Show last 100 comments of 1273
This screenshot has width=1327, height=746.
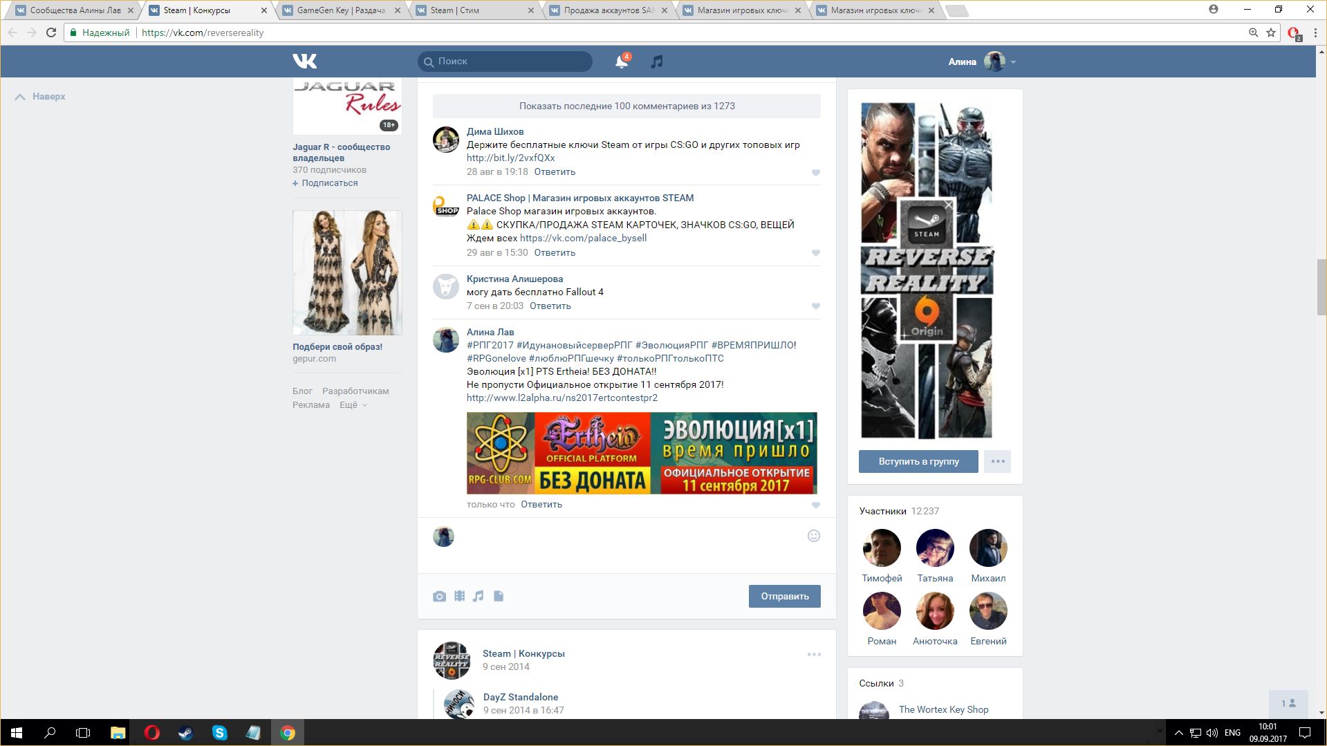[x=627, y=106]
